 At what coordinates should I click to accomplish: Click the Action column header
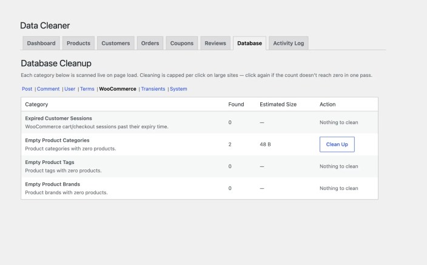point(328,104)
